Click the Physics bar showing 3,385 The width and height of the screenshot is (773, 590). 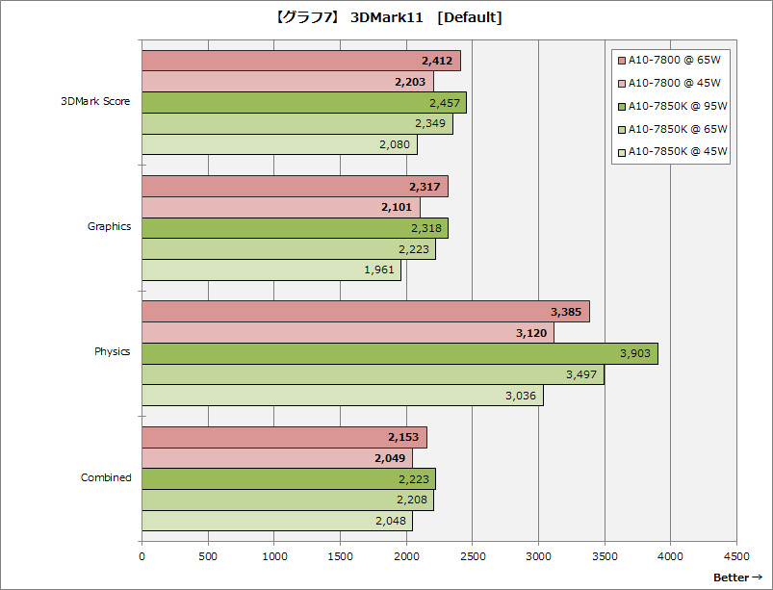[365, 312]
